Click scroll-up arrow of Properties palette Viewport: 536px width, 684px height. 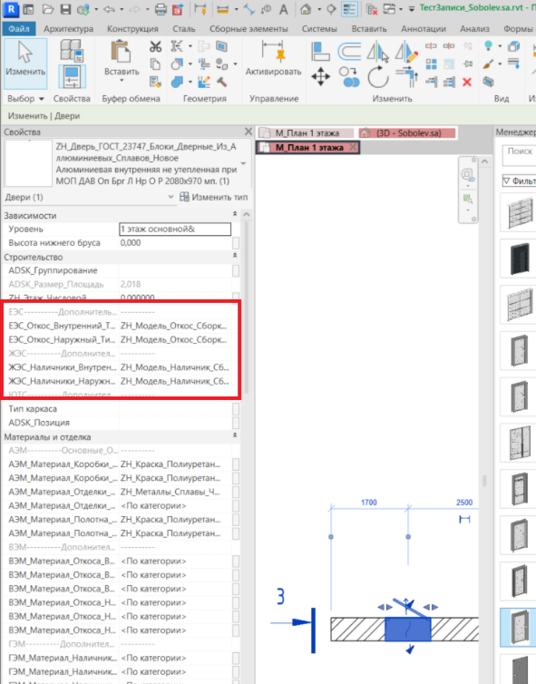pyautogui.click(x=247, y=214)
